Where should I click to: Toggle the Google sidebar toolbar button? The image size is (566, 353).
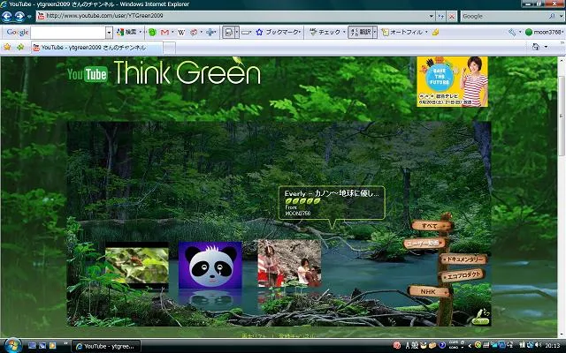pos(228,32)
